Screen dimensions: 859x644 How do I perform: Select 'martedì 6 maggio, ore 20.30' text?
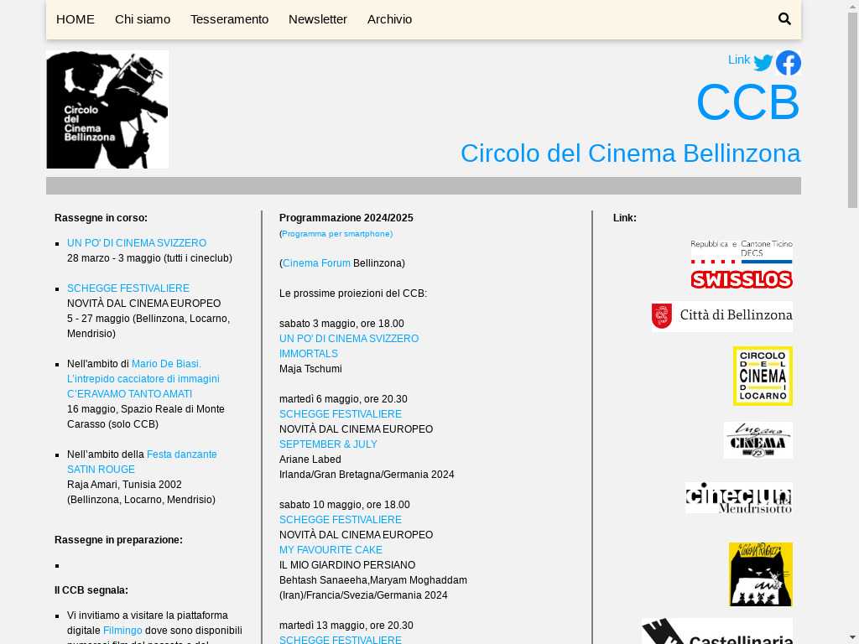(x=343, y=399)
